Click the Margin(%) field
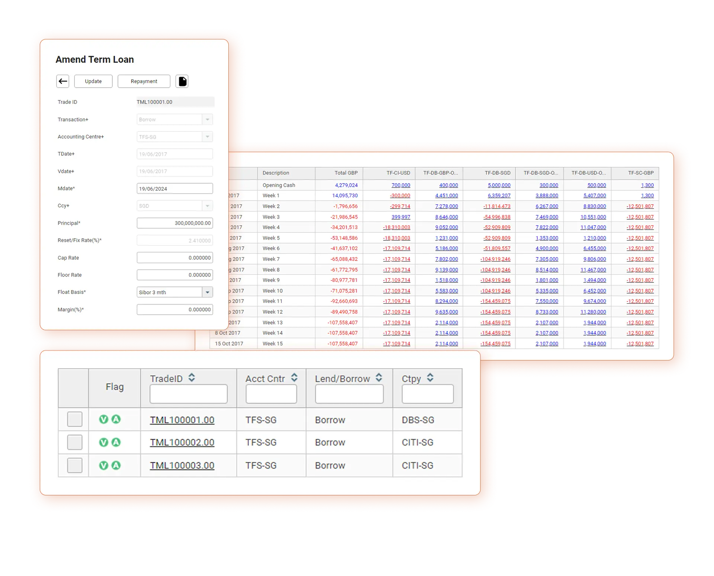 tap(175, 309)
